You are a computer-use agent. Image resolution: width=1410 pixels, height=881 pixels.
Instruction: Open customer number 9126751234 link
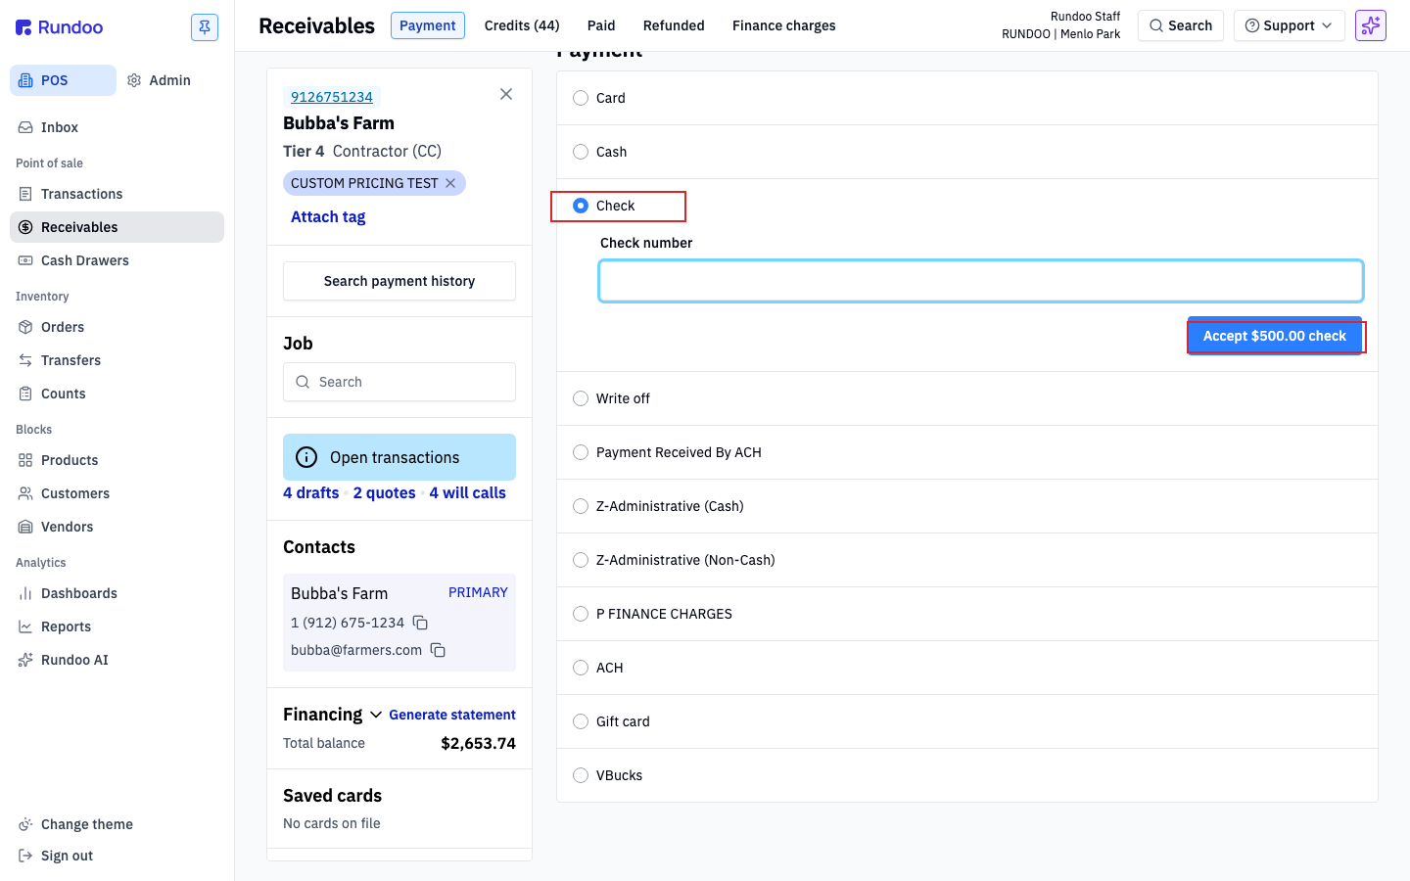(x=332, y=97)
